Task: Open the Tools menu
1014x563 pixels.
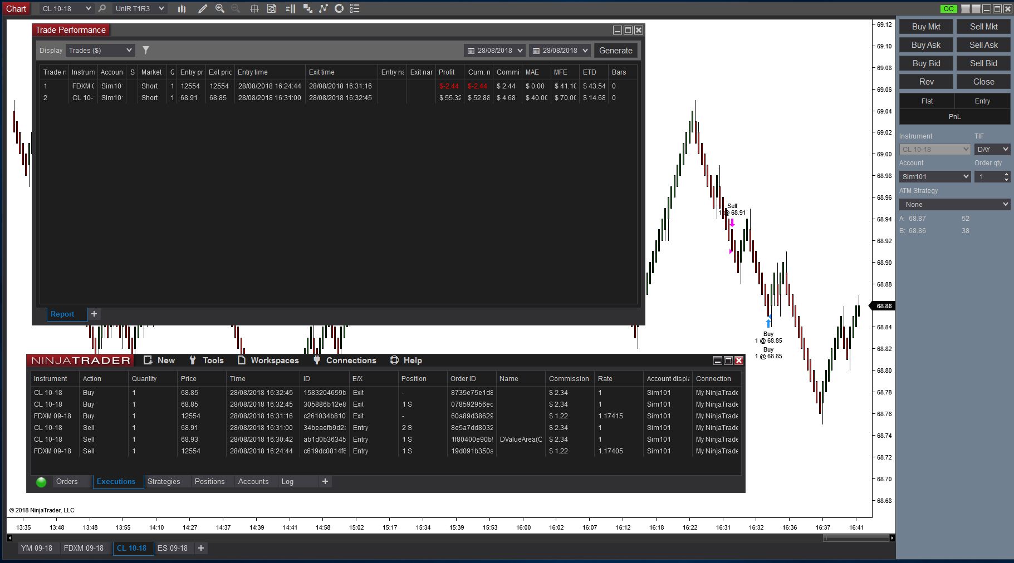Action: [206, 360]
